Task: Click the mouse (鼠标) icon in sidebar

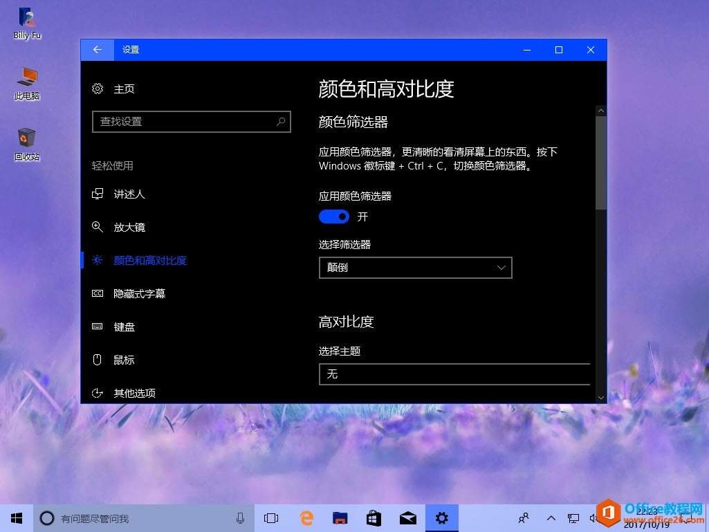Action: click(98, 360)
